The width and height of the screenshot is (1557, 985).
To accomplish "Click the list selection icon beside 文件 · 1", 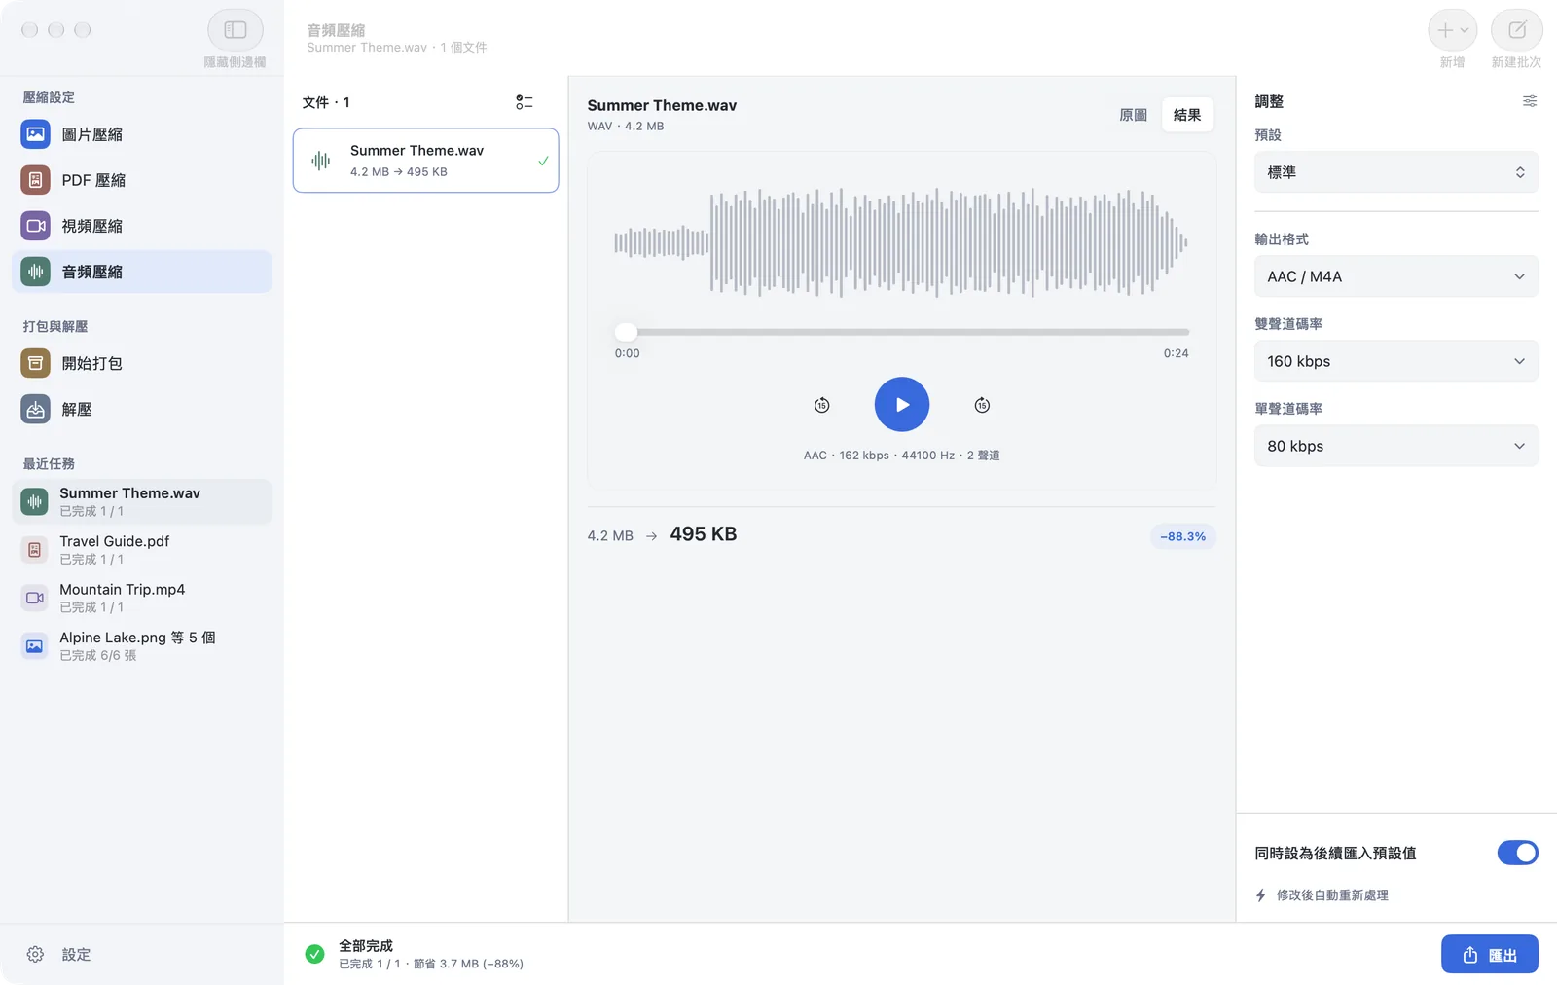I will [525, 102].
